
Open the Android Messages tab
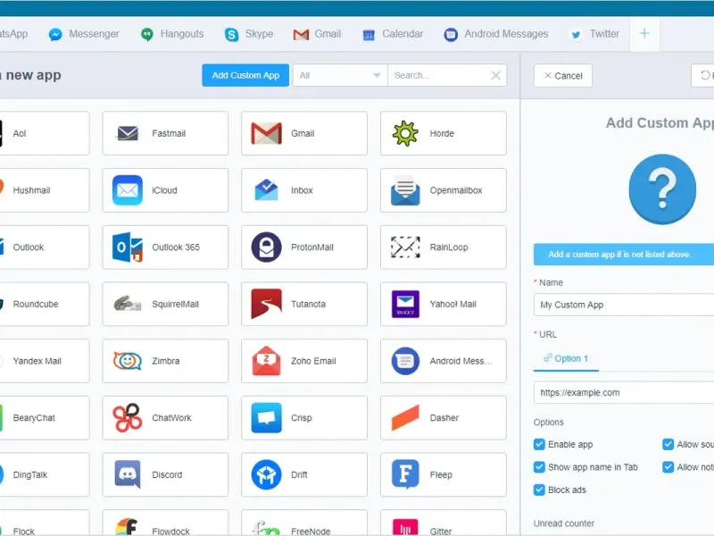coord(496,34)
